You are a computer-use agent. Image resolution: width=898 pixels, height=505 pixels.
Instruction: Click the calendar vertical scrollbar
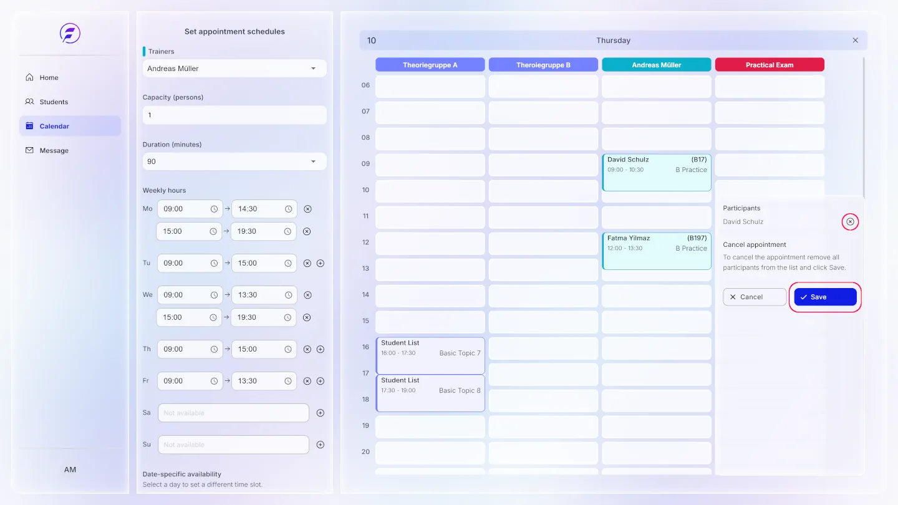(x=864, y=128)
